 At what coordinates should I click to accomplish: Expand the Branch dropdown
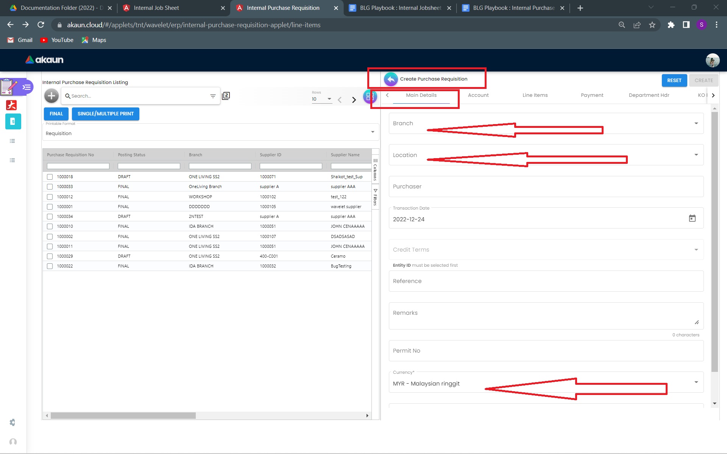(696, 123)
